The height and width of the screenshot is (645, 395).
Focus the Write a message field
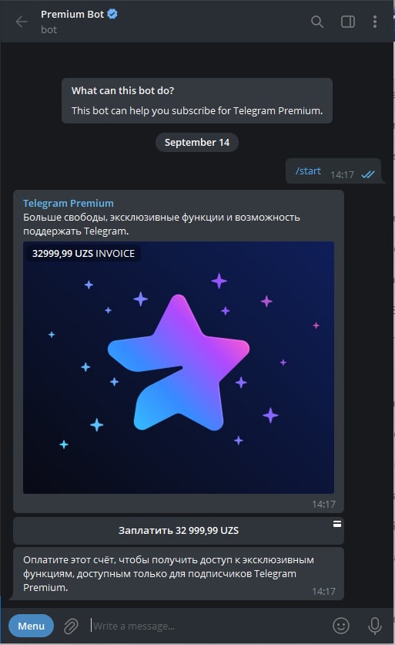coord(207,626)
